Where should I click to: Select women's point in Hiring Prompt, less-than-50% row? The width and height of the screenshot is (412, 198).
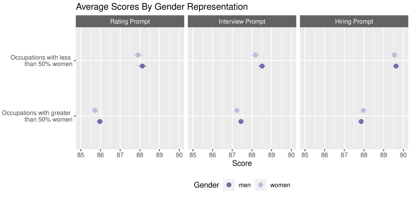click(x=394, y=55)
